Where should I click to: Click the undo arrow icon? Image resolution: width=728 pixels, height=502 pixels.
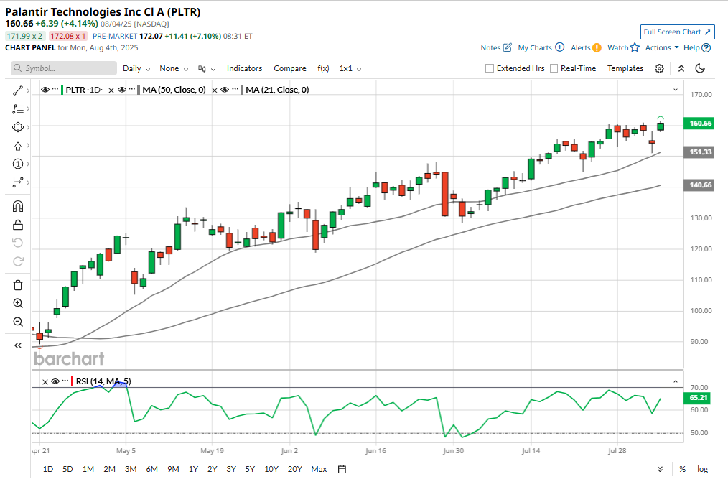click(18, 243)
